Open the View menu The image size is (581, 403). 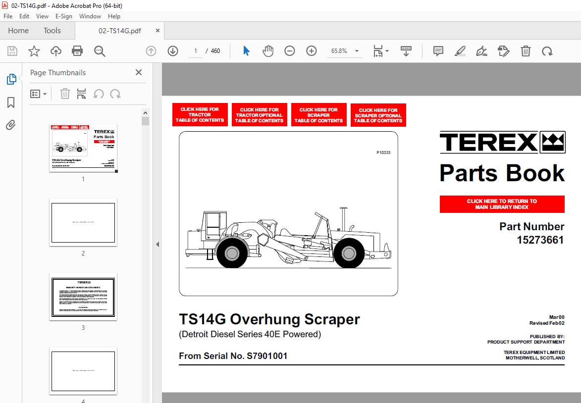(x=42, y=16)
